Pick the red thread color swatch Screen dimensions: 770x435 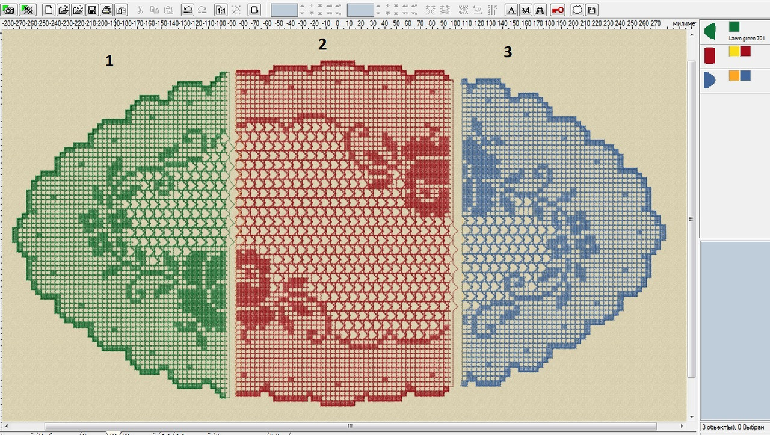(745, 51)
